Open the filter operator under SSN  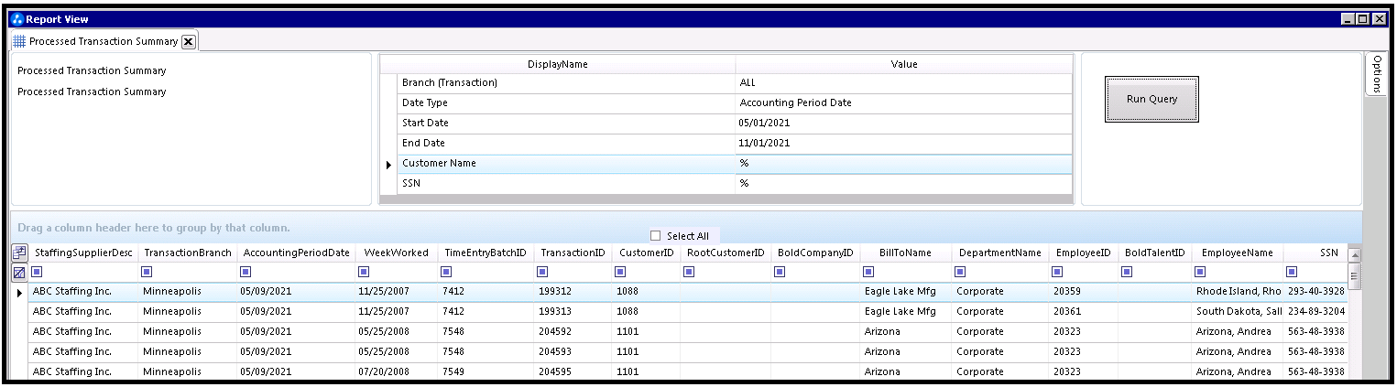1292,272
